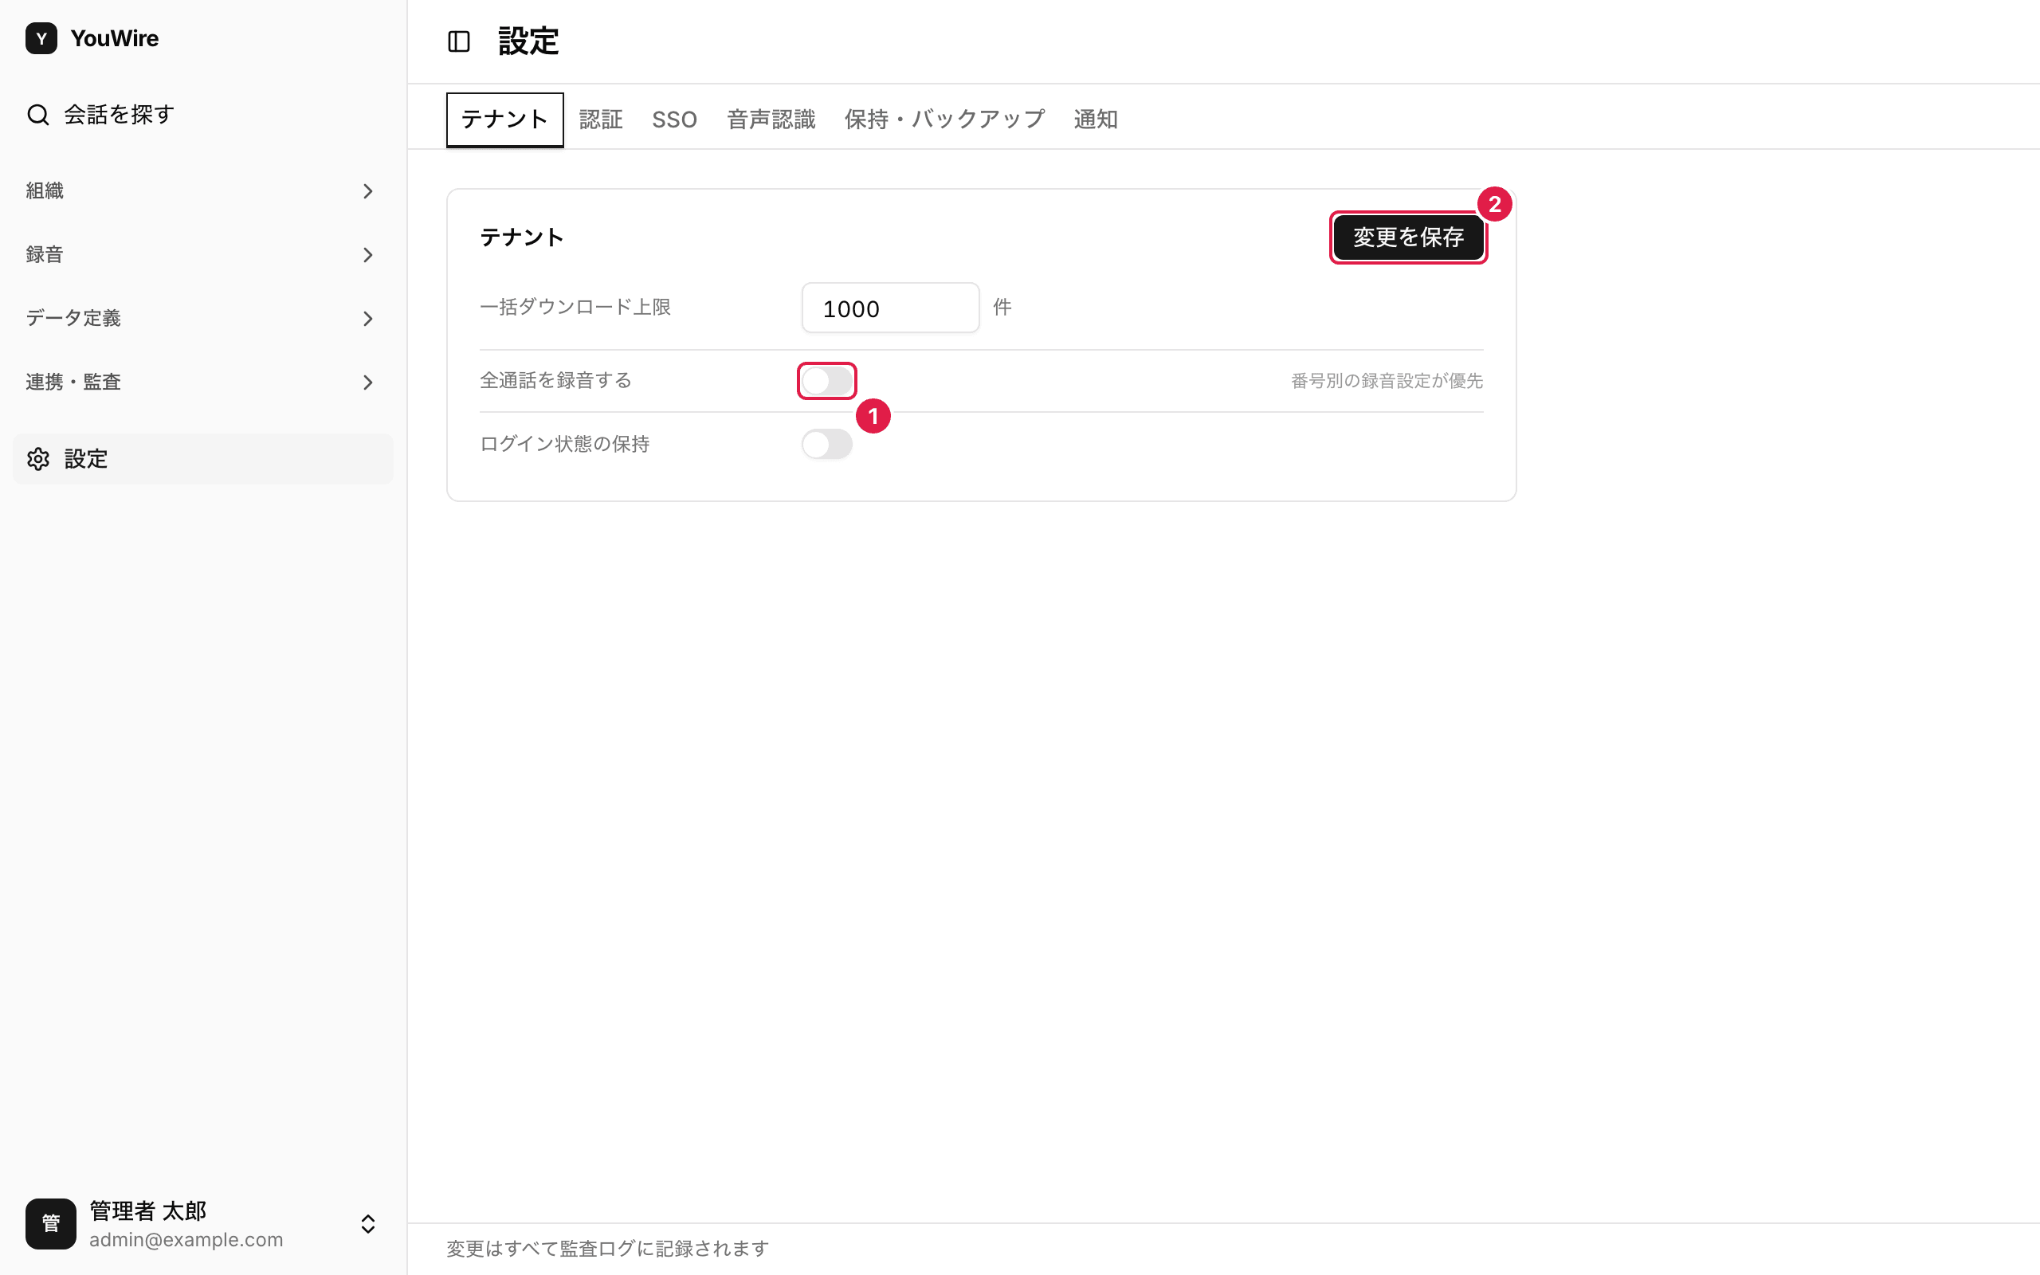
Task: Expand the 連携・監査 section chevron
Action: pos(368,382)
